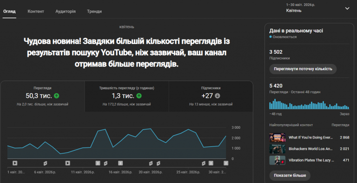
Task: Click the 'Дані в реальному часі' heading
Action: pyautogui.click(x=296, y=31)
